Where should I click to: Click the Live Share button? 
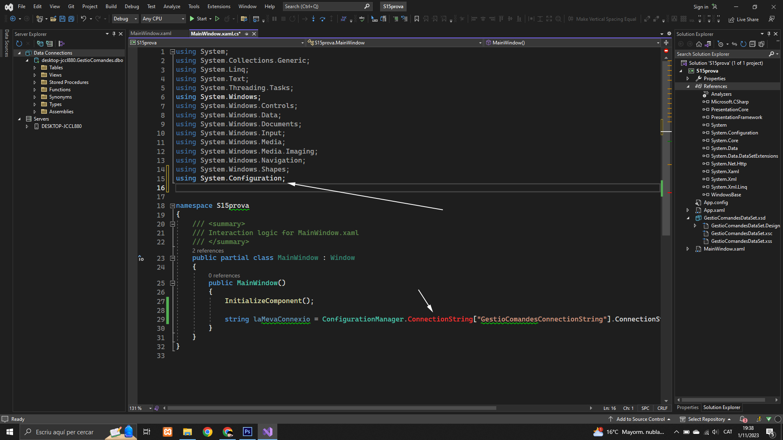[x=744, y=19]
